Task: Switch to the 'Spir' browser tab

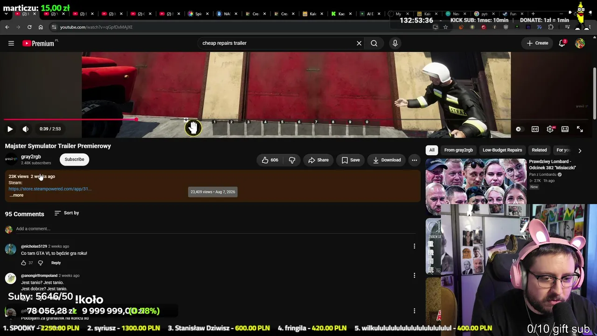Action: click(x=198, y=14)
